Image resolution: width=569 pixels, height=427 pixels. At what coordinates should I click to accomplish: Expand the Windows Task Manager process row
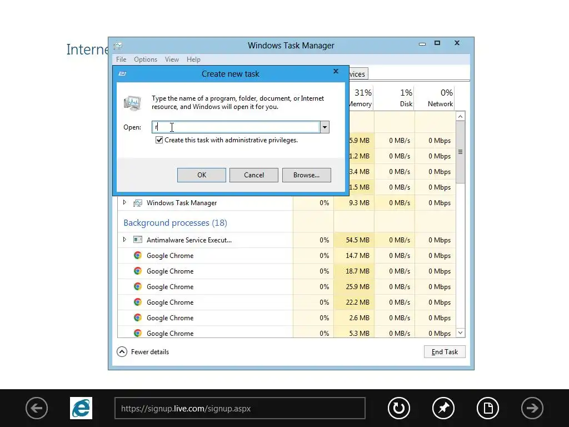(x=124, y=202)
